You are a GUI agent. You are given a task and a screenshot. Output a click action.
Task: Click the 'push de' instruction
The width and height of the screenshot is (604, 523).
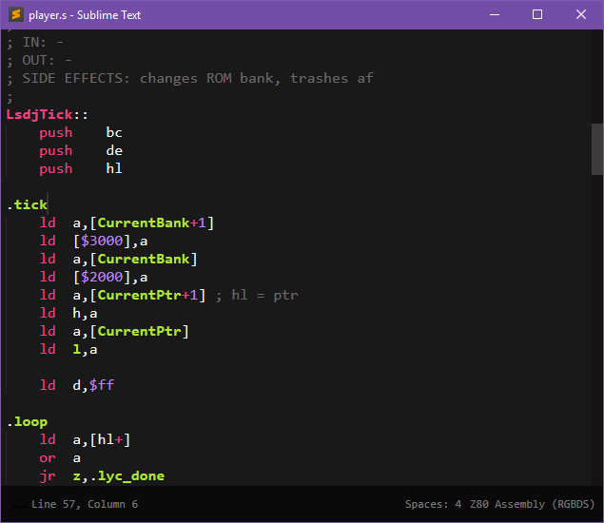point(81,150)
